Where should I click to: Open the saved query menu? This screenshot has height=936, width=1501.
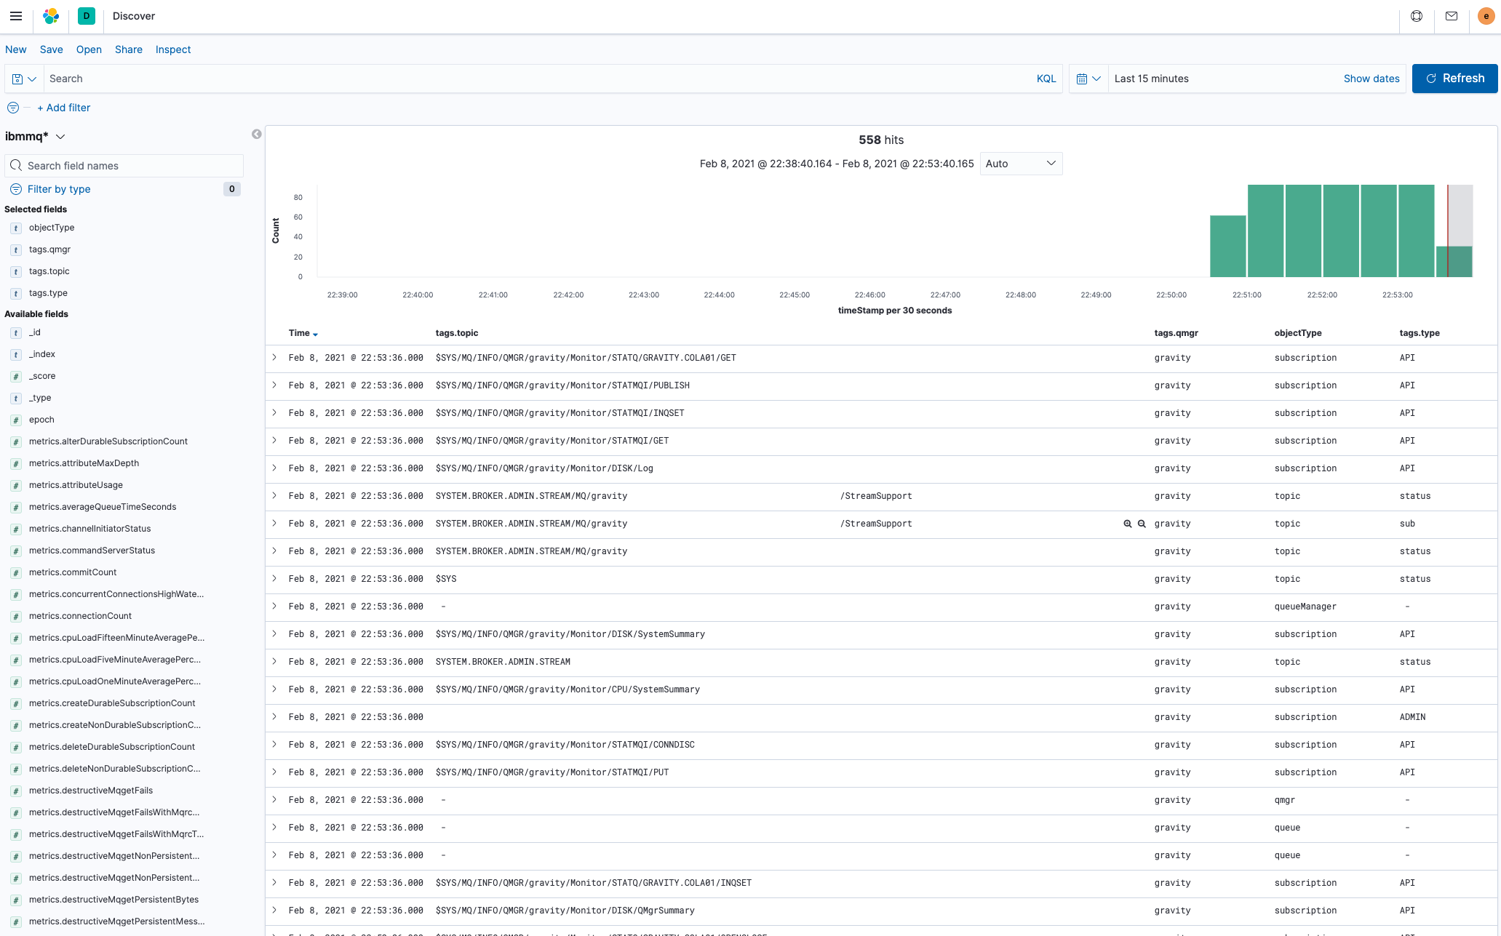coord(24,79)
